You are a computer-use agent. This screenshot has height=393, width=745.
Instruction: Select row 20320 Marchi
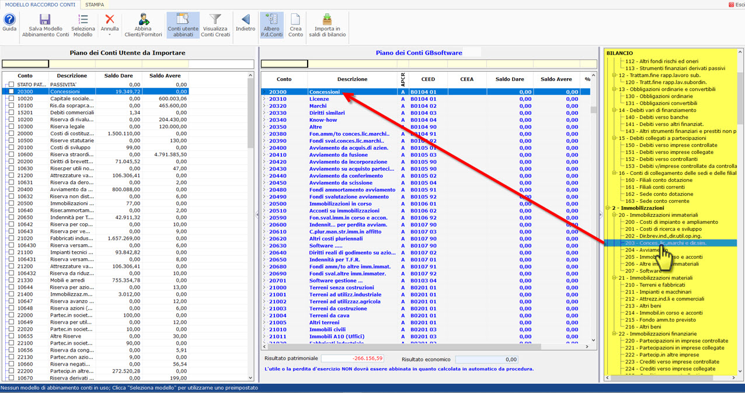[x=426, y=106]
